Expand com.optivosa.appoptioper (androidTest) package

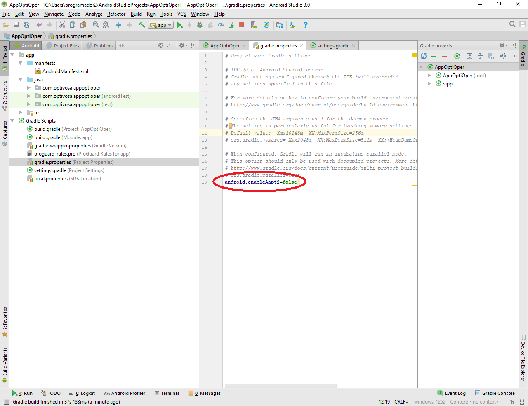(x=28, y=96)
